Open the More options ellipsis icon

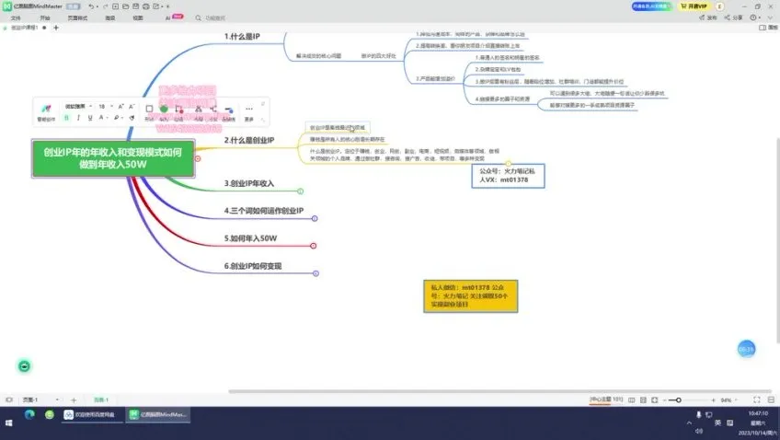pyautogui.click(x=248, y=109)
